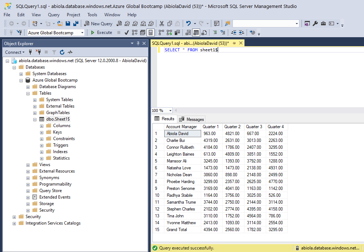Expand the Columns folder
Image resolution: width=364 pixels, height=252 pixels.
42,126
